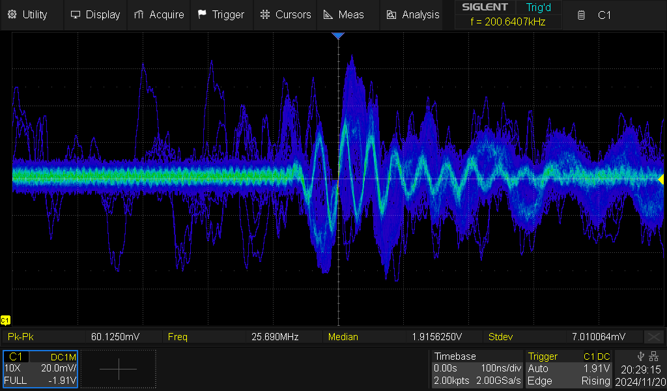667x391 pixels.
Task: Toggle the C1 channel descriptor box
Action: [40, 369]
